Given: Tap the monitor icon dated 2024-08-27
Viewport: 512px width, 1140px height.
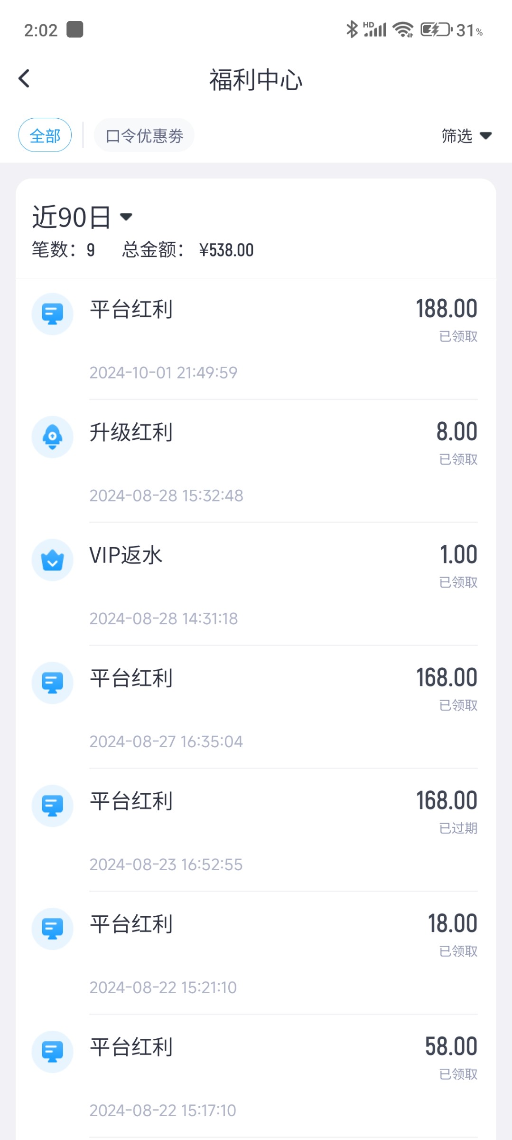Looking at the screenshot, I should 52,683.
